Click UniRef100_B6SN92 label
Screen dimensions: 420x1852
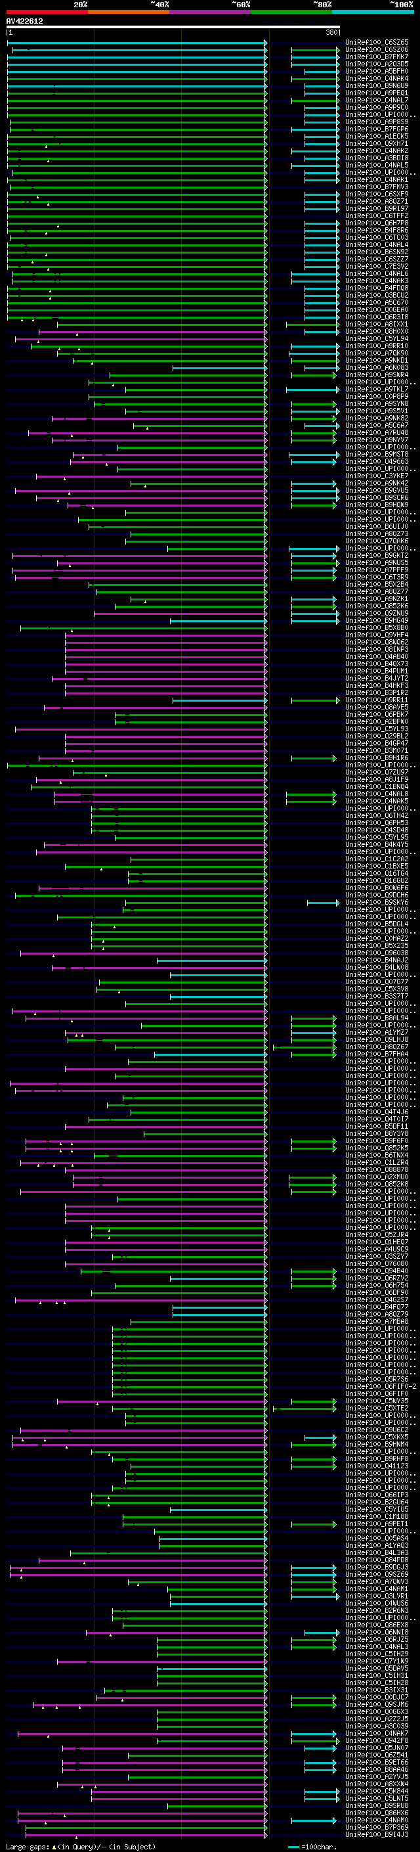pyautogui.click(x=377, y=252)
